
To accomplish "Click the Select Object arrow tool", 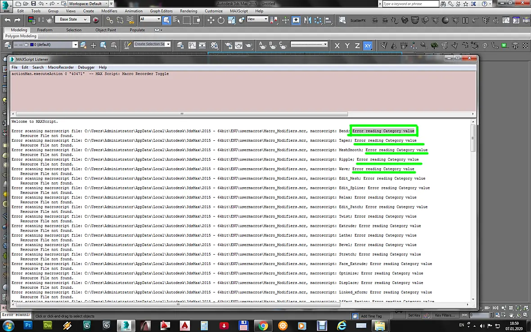I will click(166, 20).
